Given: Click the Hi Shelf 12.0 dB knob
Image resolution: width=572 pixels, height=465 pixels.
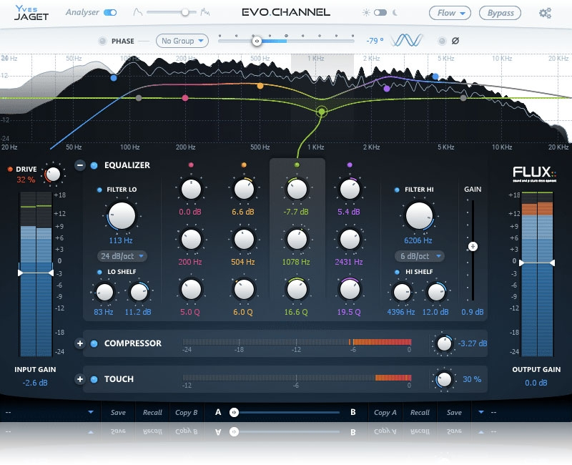Looking at the screenshot, I should [x=436, y=292].
